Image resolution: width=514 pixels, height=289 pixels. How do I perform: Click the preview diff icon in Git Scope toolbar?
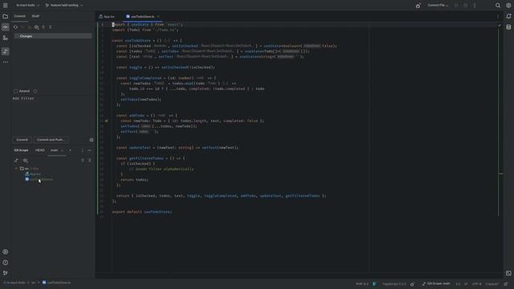click(x=26, y=161)
